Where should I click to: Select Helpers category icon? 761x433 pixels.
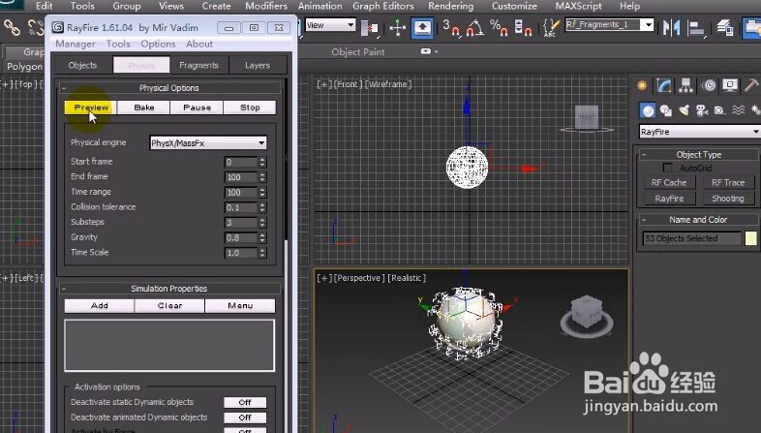coord(719,110)
